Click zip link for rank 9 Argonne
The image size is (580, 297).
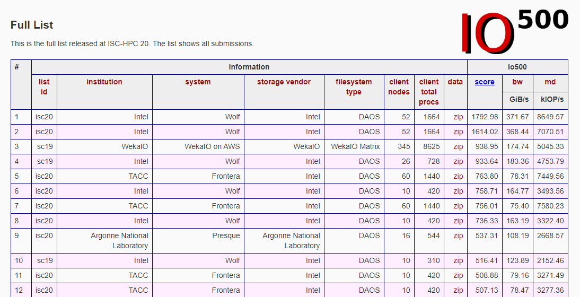point(458,235)
